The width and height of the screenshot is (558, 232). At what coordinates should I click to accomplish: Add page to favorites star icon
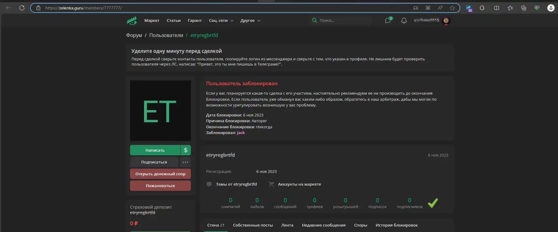(x=452, y=8)
